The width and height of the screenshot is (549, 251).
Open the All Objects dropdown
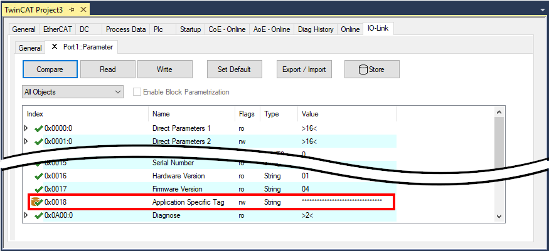point(119,92)
